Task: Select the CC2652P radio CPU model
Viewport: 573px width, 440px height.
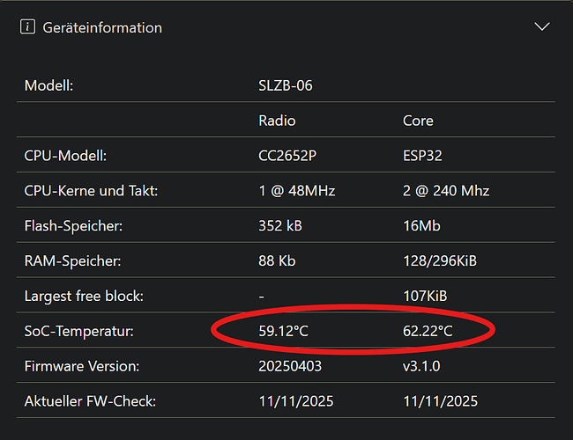Action: point(287,156)
